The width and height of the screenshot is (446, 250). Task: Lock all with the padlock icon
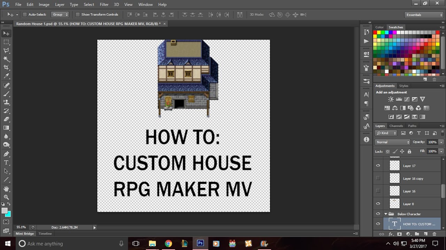click(x=409, y=151)
